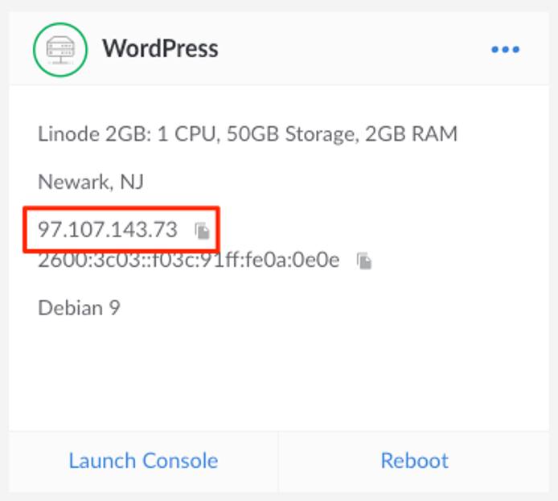The image size is (558, 501).
Task: Click the divider between Launch Console and Reboot
Action: 278,461
